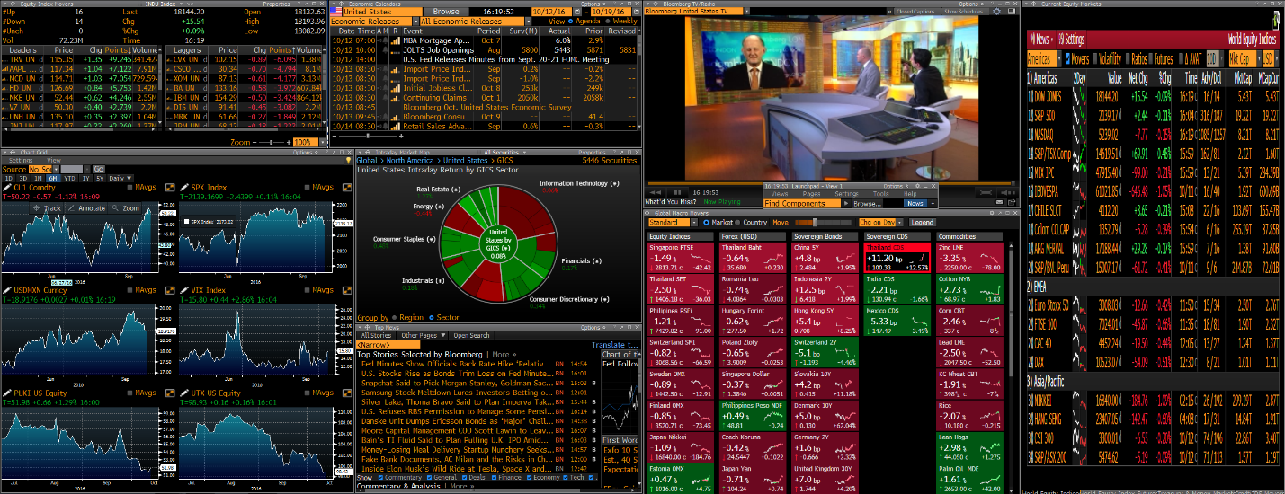Screen dimensions: 1285x494
Task: Click Browse button in Economic Calendars
Action: coord(446,12)
